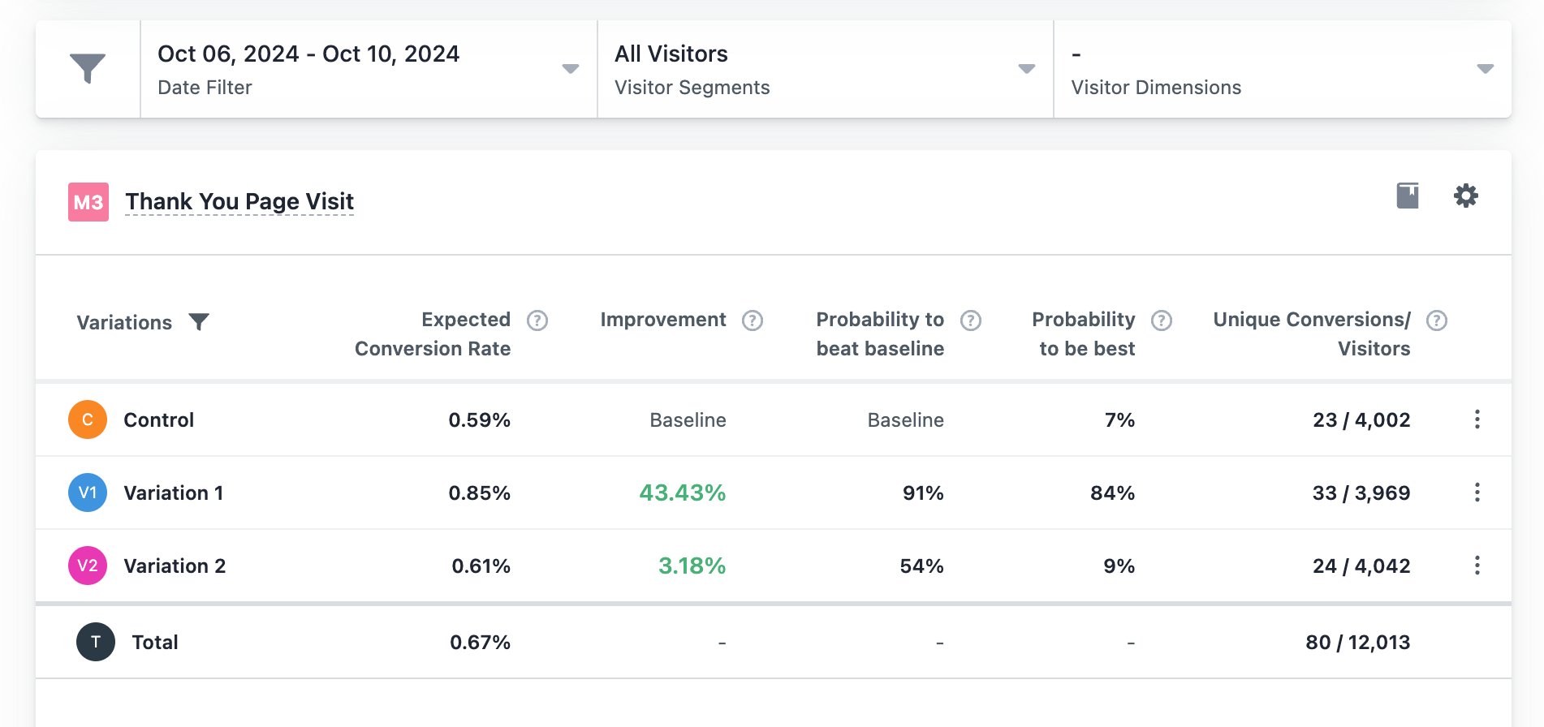Open the Variation 2 row's three-dot menu

point(1477,566)
